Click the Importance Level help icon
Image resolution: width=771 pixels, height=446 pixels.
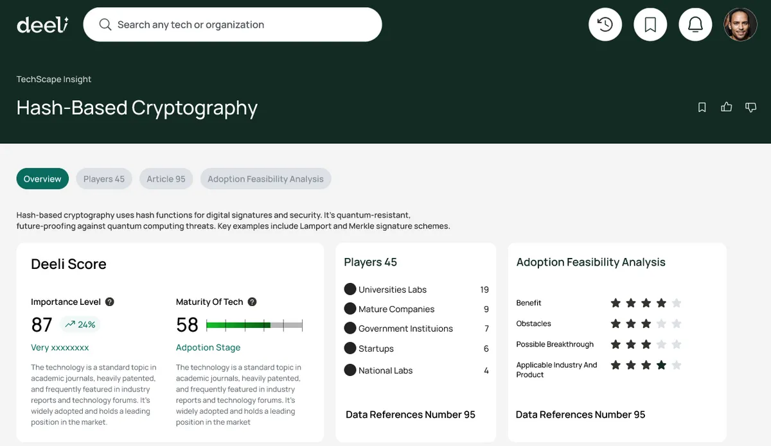(x=110, y=302)
